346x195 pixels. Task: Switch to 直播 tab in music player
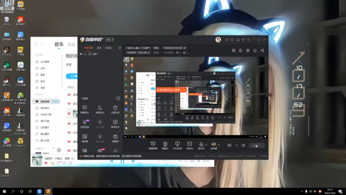(71, 45)
